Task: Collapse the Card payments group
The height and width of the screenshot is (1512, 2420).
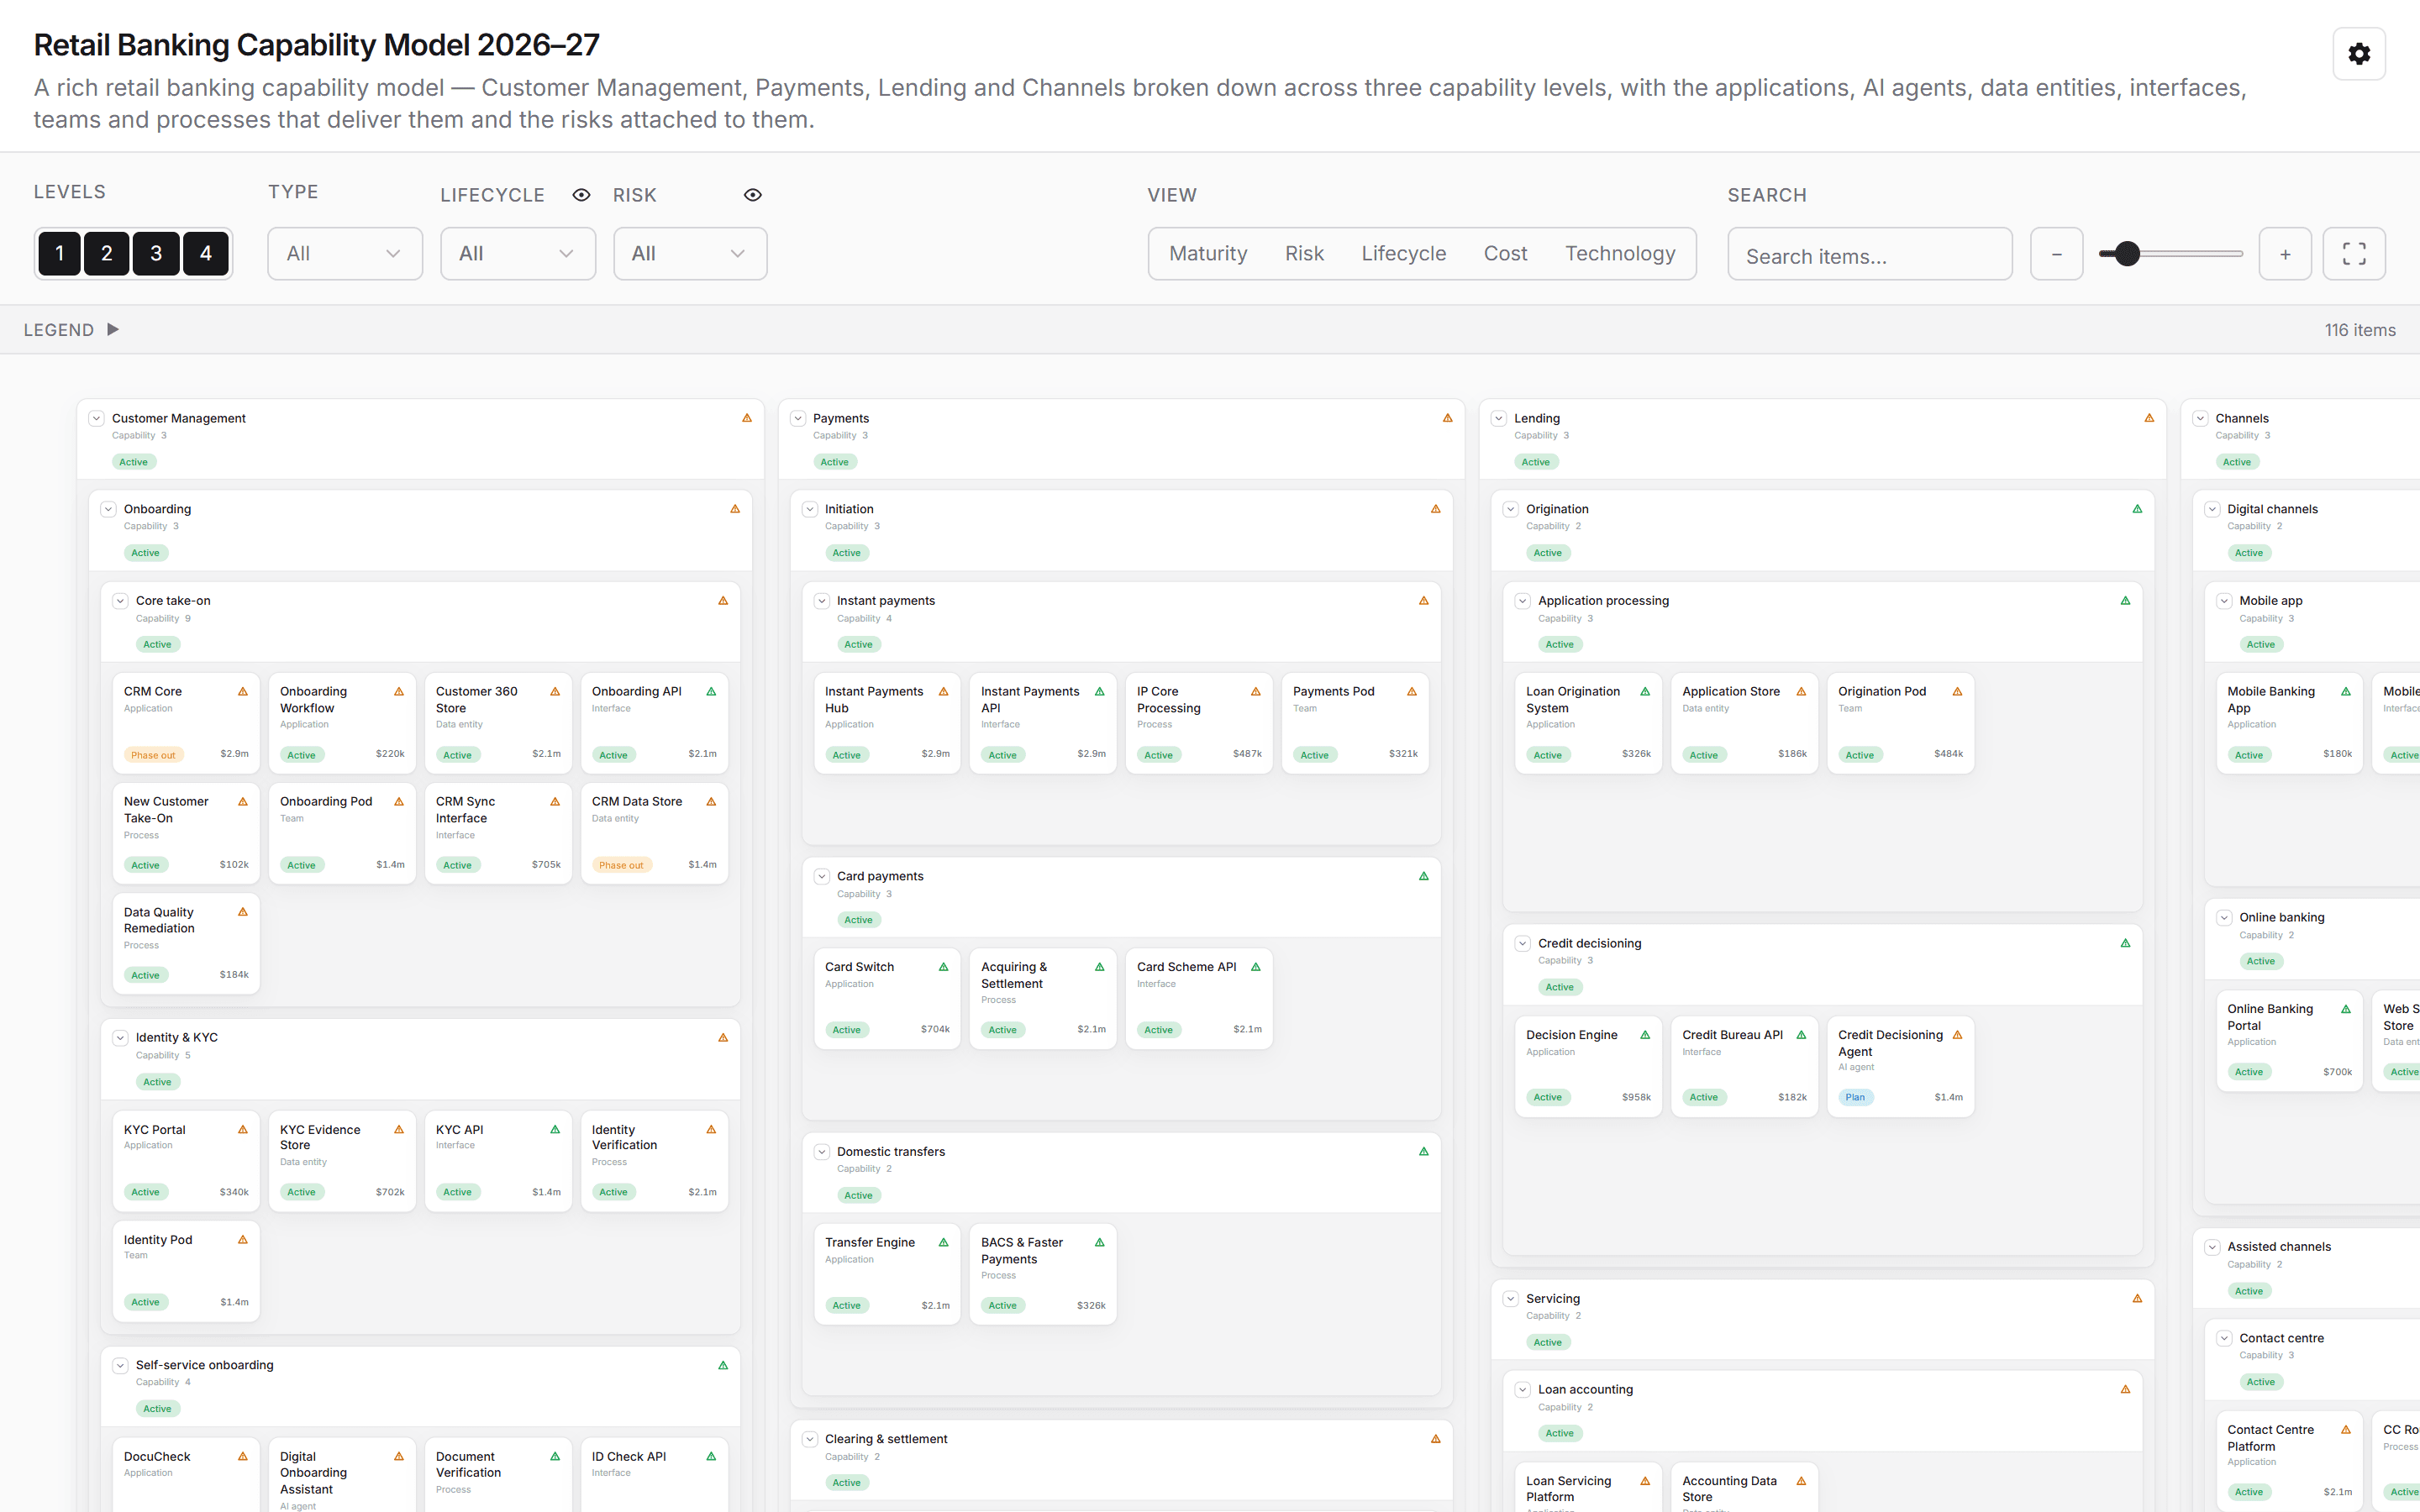Action: [x=822, y=877]
